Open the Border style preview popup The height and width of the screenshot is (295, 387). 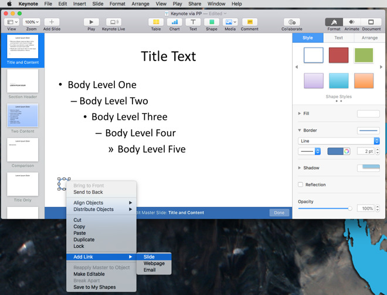(x=368, y=130)
